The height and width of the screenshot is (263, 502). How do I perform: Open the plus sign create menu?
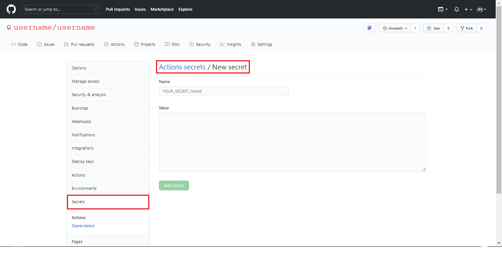coord(467,9)
